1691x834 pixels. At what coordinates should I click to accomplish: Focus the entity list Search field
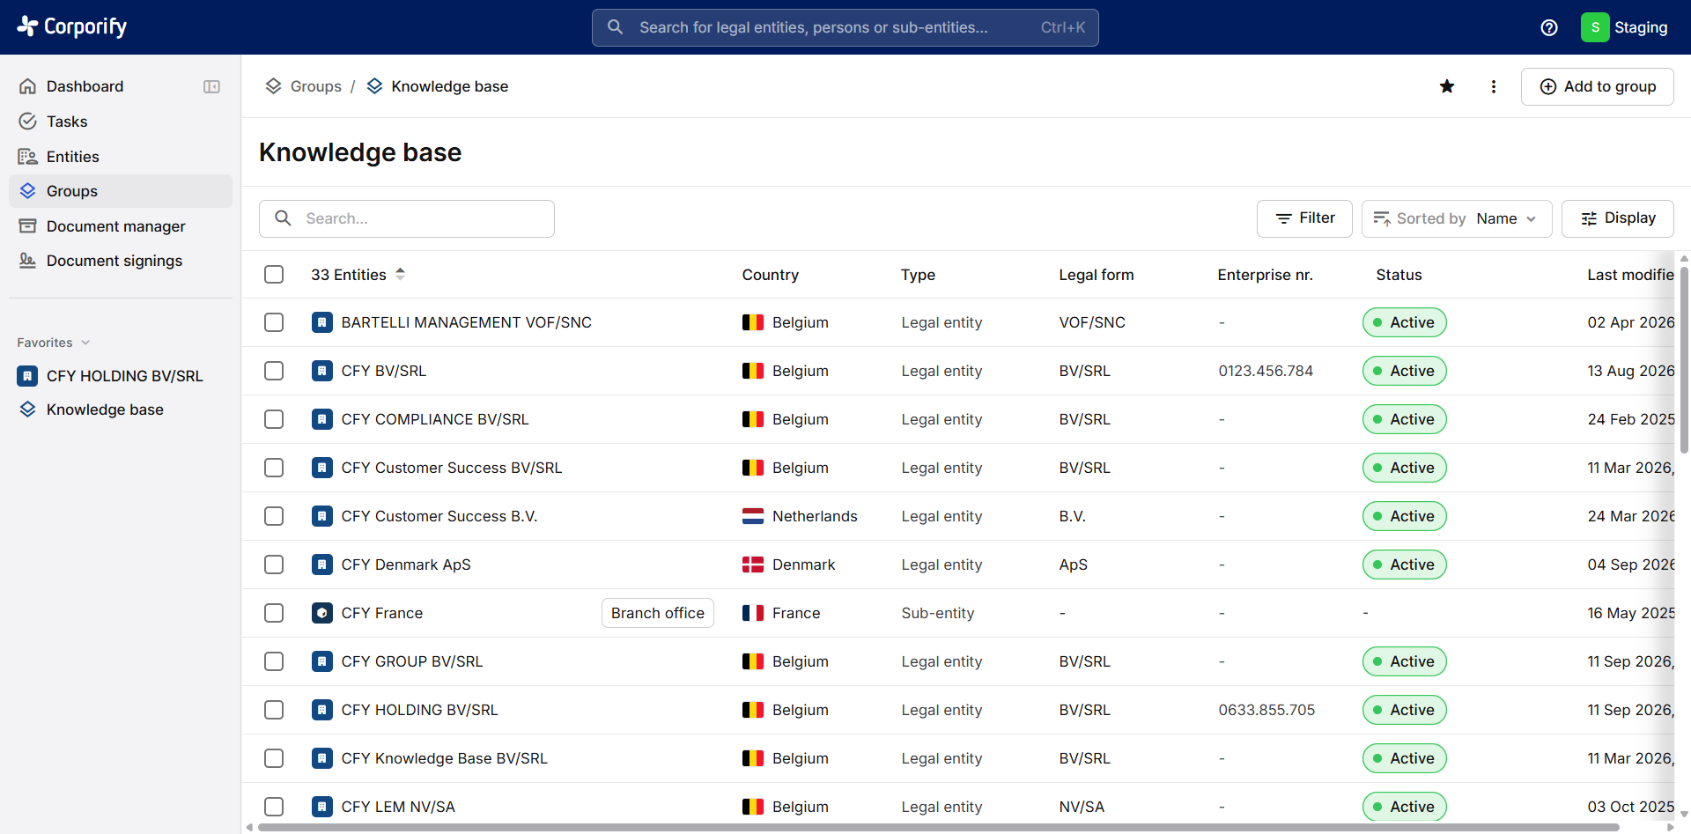tap(407, 218)
